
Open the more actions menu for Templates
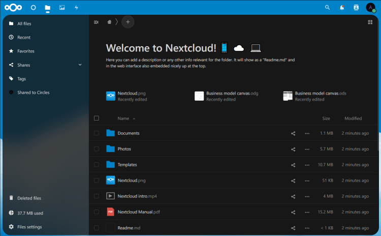pyautogui.click(x=307, y=165)
